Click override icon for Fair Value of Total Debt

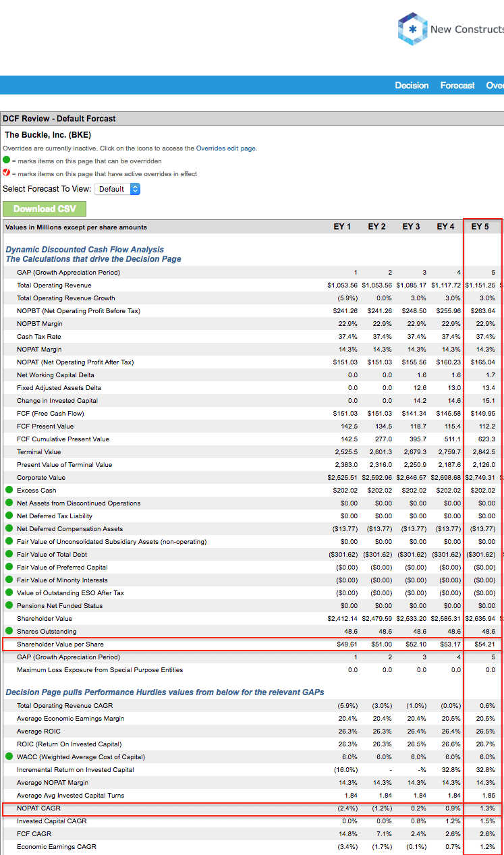(x=9, y=554)
